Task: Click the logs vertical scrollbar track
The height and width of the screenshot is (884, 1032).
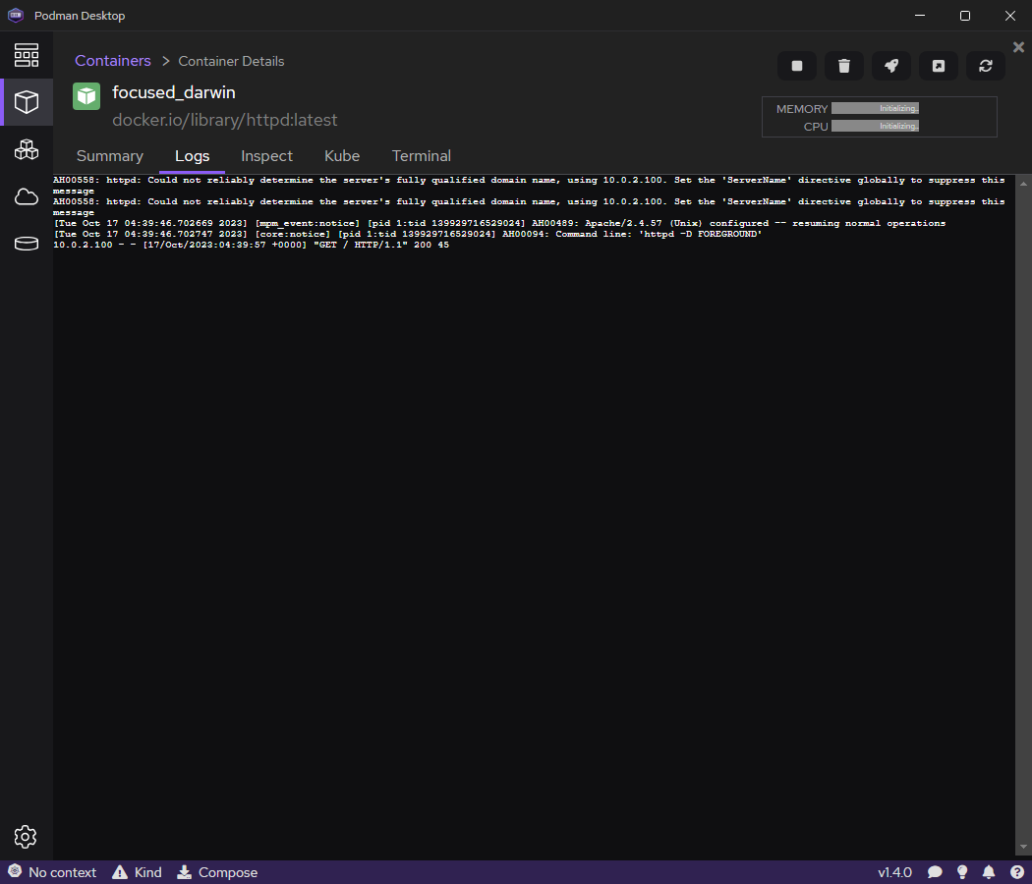Action: [x=1023, y=517]
